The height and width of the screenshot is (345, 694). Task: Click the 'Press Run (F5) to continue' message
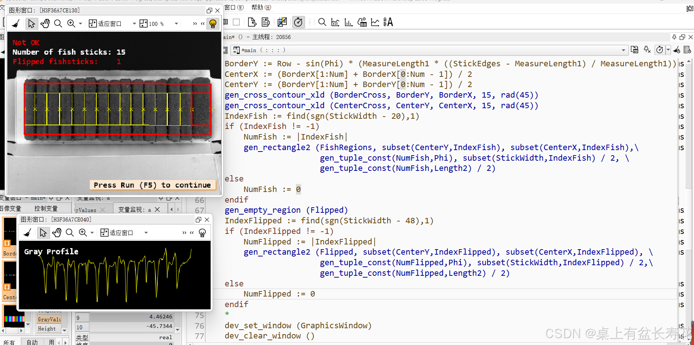(x=152, y=185)
